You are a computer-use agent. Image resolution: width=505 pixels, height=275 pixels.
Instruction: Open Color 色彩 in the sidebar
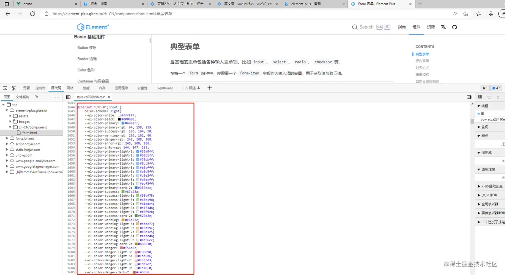point(86,70)
